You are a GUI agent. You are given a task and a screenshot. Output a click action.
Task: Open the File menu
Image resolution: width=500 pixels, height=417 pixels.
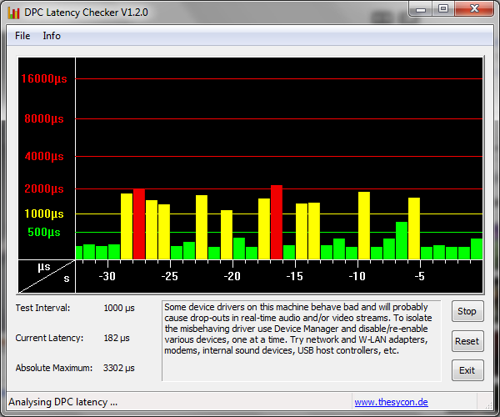[22, 36]
